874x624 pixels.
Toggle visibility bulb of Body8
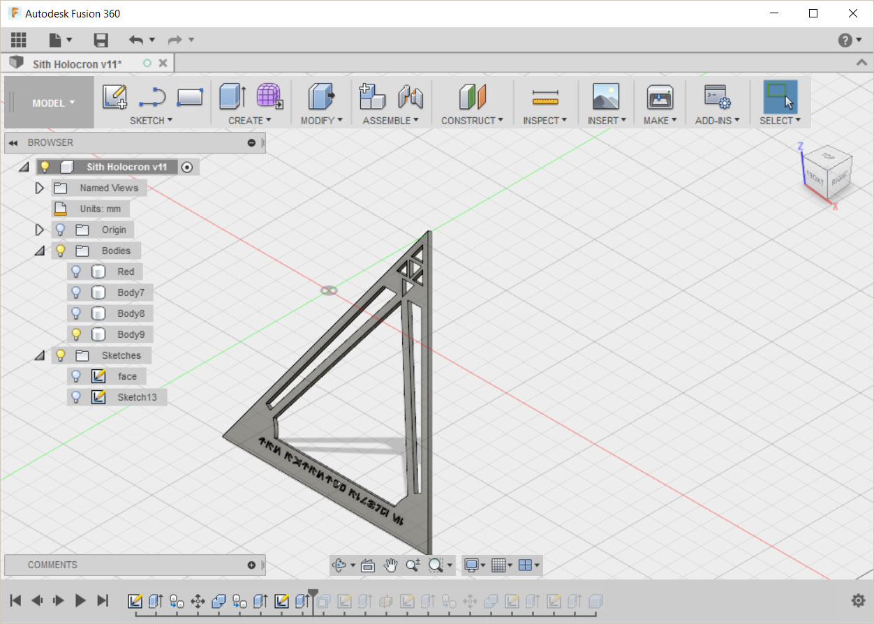(x=76, y=313)
